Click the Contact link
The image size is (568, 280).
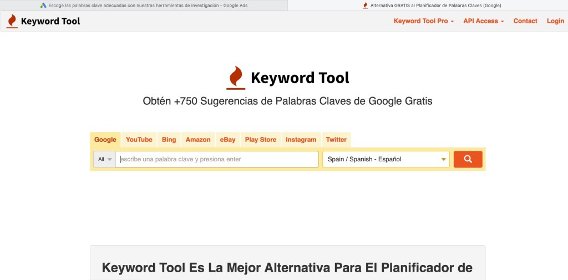[525, 21]
